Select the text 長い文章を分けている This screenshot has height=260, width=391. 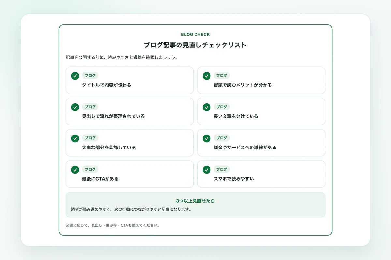[236, 116]
